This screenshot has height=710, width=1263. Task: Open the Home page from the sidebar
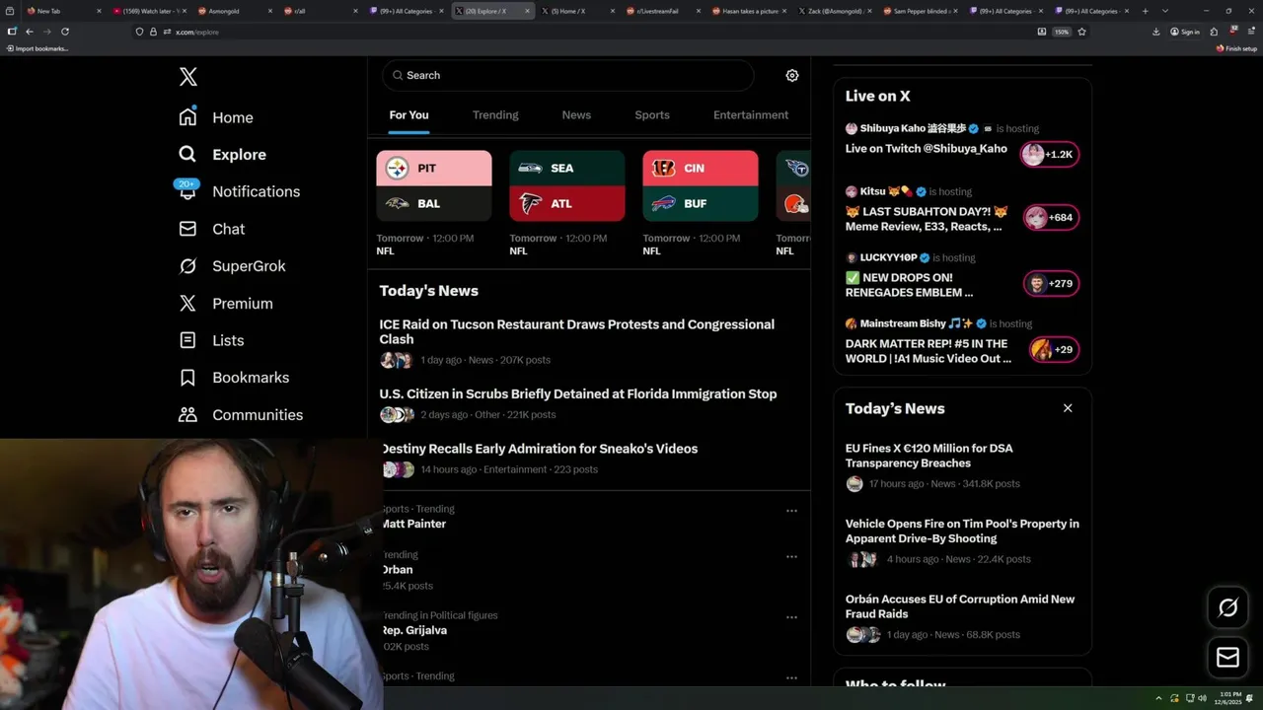[x=215, y=117]
